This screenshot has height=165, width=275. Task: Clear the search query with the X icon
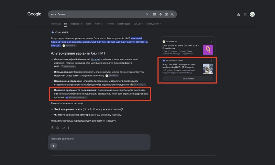[147, 14]
